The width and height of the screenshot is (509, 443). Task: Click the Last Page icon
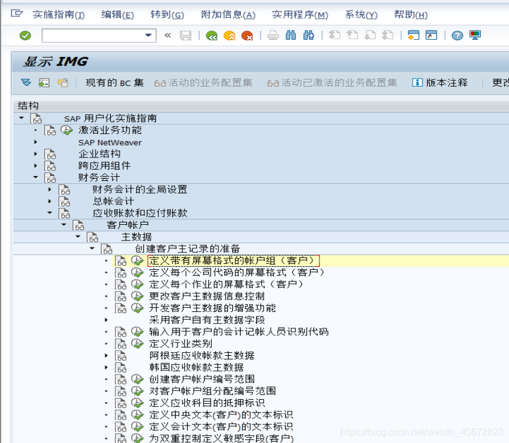[x=387, y=35]
